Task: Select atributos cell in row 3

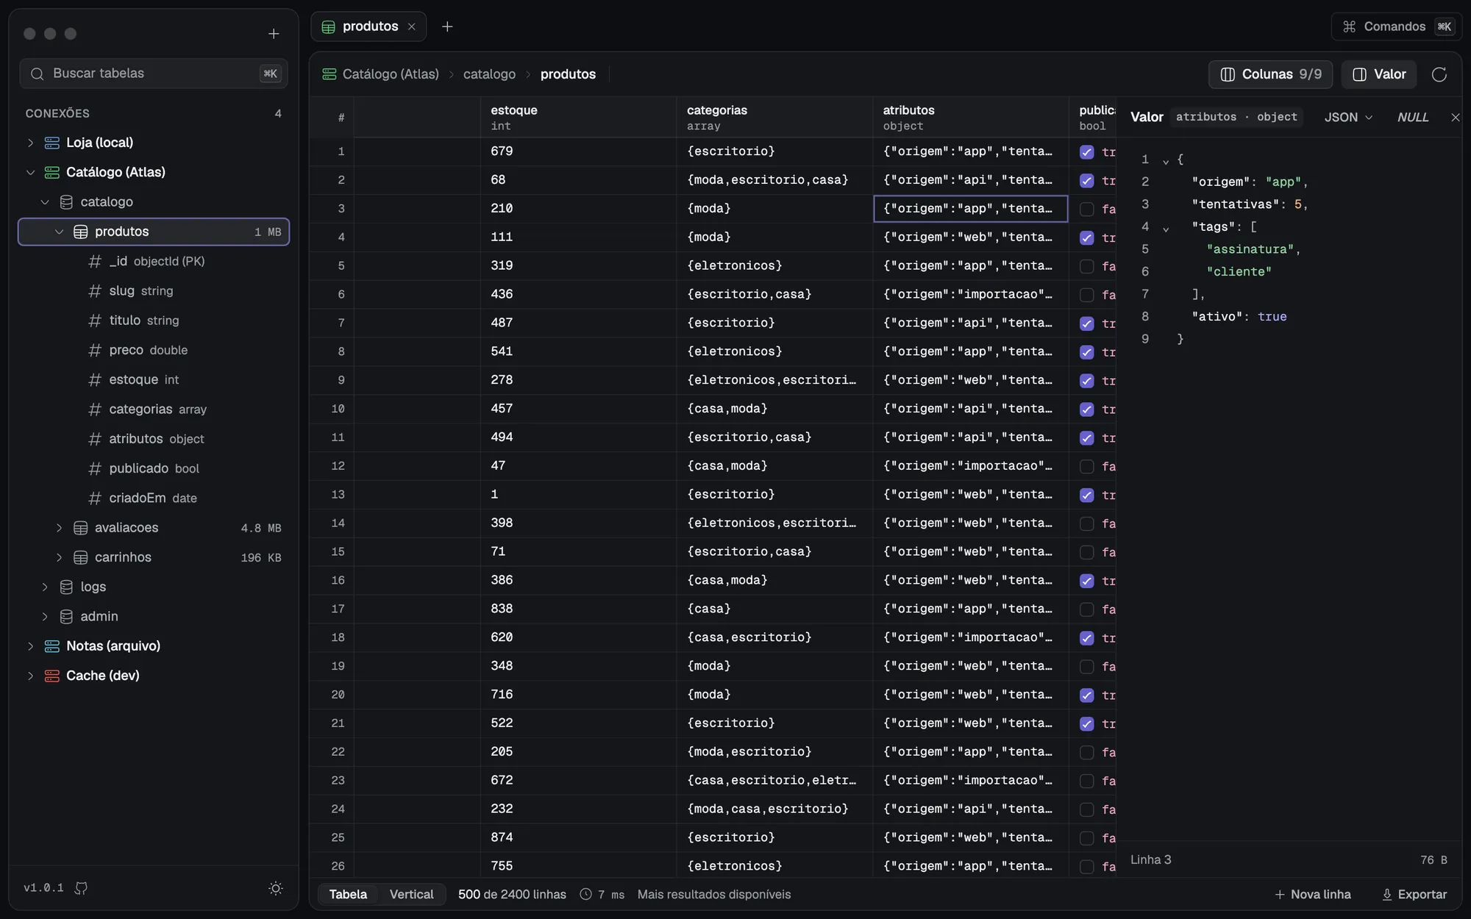Action: (x=970, y=209)
